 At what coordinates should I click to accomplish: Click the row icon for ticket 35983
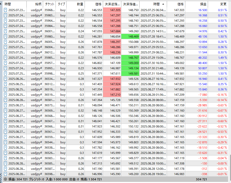click(6, 15)
